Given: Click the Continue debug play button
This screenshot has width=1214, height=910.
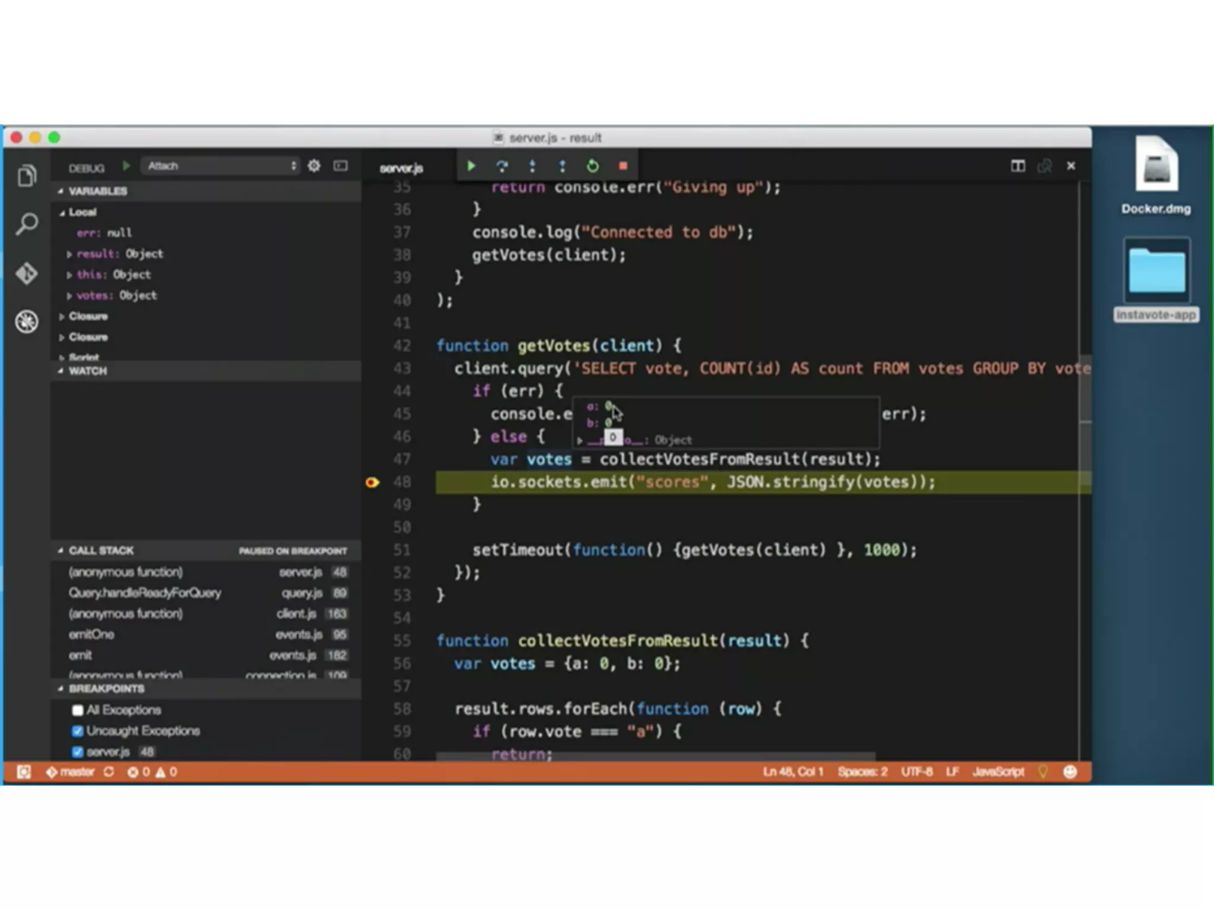Looking at the screenshot, I should [x=471, y=166].
